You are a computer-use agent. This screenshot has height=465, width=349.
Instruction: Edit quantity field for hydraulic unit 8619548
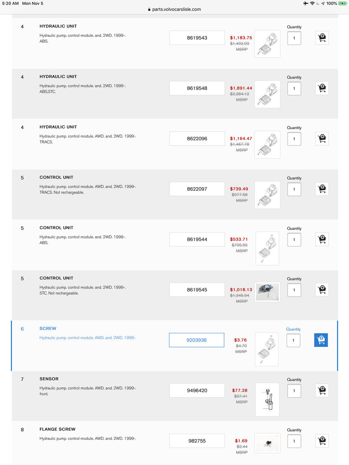click(x=294, y=88)
